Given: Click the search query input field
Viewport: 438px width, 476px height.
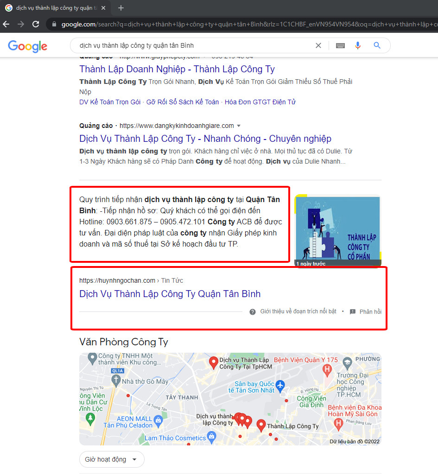Looking at the screenshot, I should (x=194, y=45).
